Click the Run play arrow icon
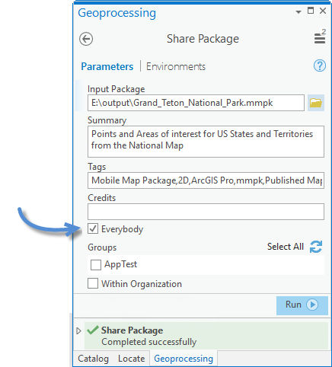This screenshot has height=367, width=332. 312,305
